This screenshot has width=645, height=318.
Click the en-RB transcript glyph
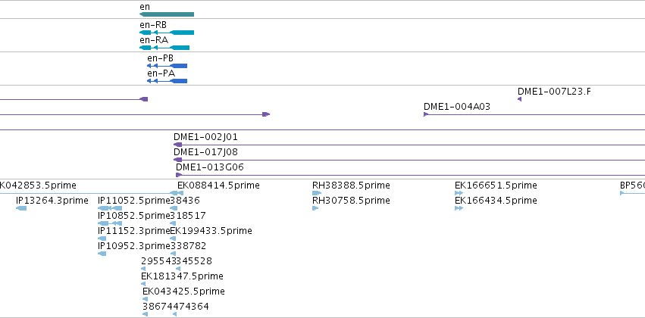[x=167, y=33]
